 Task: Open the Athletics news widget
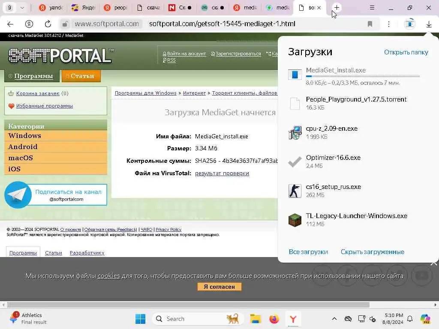(x=27, y=319)
